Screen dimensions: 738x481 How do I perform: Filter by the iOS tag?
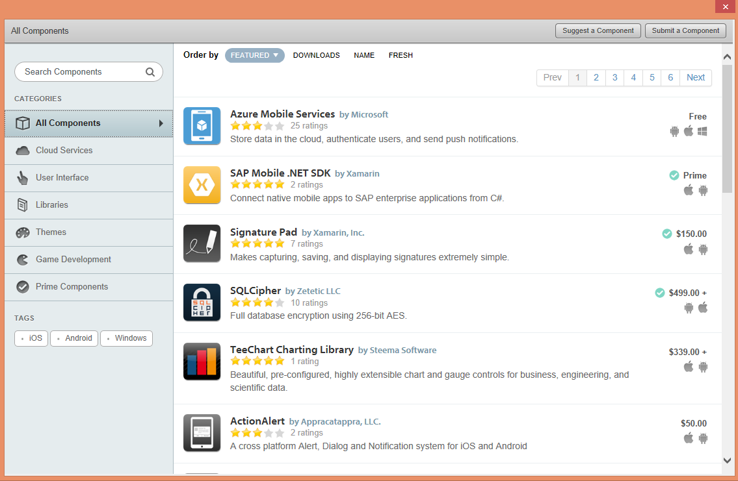(x=31, y=338)
